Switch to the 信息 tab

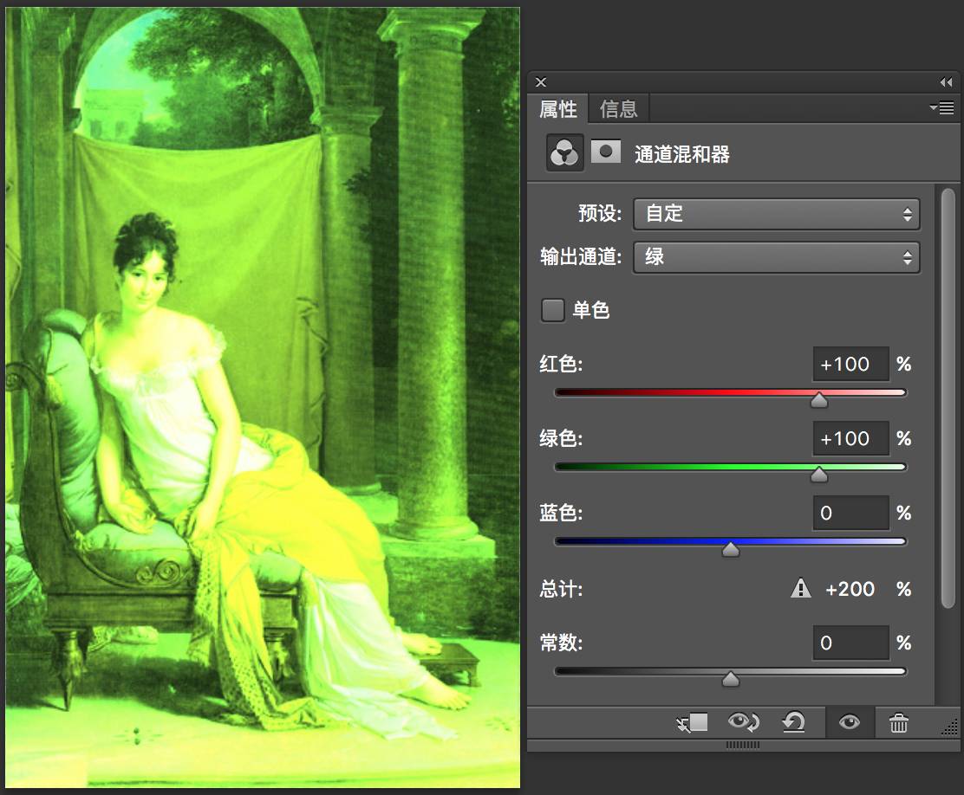[618, 109]
